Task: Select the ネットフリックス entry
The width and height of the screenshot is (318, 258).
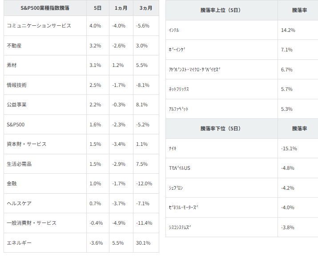Action: tap(179, 89)
